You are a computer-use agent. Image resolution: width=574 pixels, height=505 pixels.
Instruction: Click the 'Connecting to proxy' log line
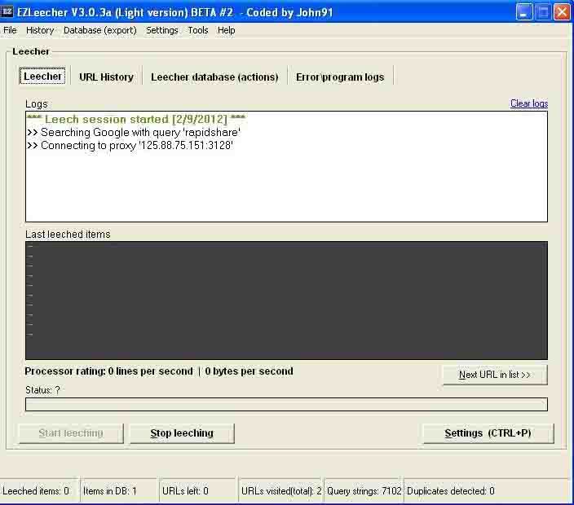[130, 146]
